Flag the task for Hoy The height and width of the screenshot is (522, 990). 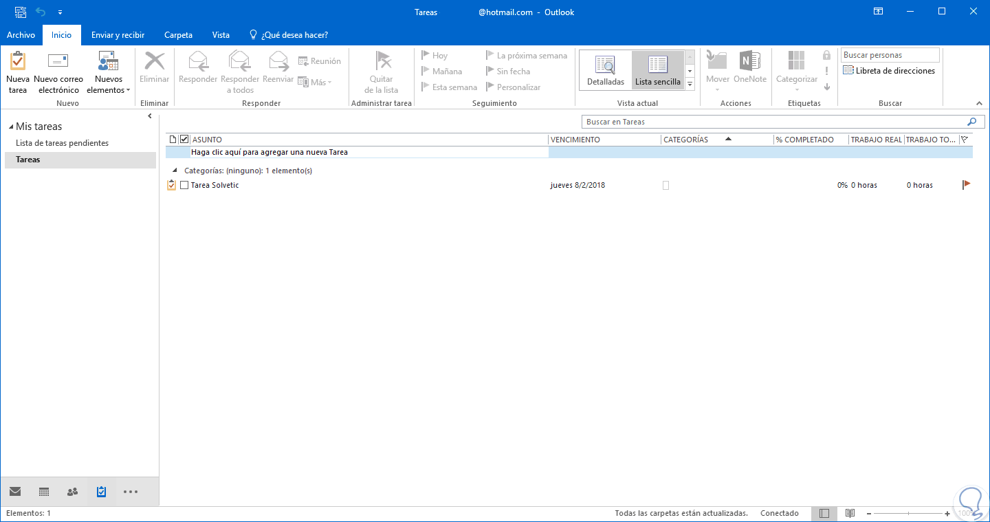[434, 56]
